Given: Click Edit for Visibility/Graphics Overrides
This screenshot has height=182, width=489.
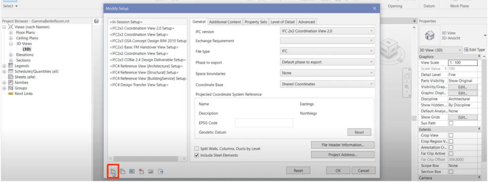Looking at the screenshot, I should (462, 87).
